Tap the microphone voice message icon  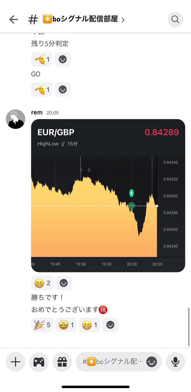coord(175,362)
